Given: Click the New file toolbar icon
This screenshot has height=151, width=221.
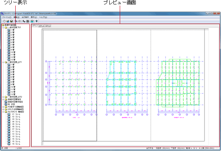Looking at the screenshot, I should 4,21.
